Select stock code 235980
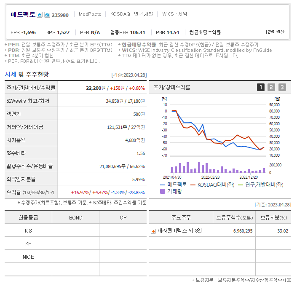Image resolution: width=297 pixels, height=289 pixels. (x=60, y=15)
